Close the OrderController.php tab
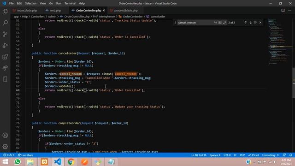This screenshot has width=295, height=166. coord(104,11)
